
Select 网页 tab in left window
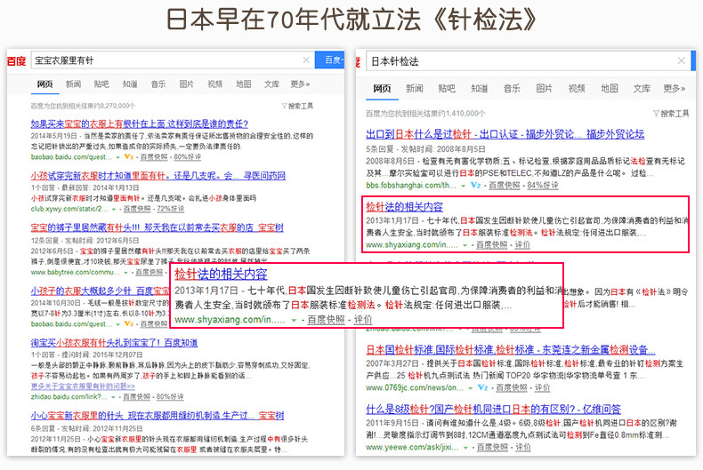click(x=44, y=84)
